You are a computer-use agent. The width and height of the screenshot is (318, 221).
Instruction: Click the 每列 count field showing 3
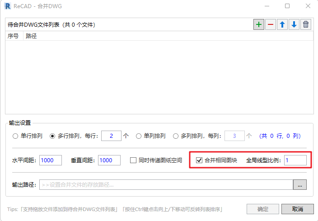234,136
